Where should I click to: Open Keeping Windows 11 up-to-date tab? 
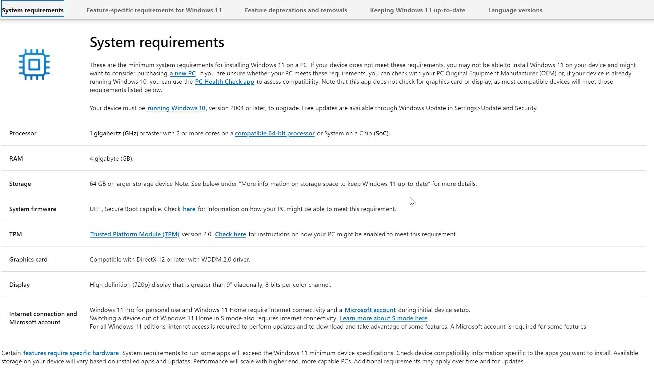[x=417, y=10]
